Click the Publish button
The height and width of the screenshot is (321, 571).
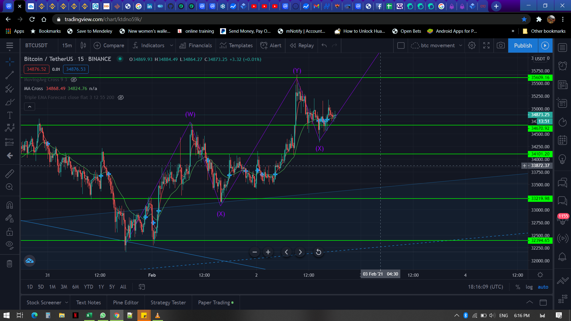pos(523,45)
